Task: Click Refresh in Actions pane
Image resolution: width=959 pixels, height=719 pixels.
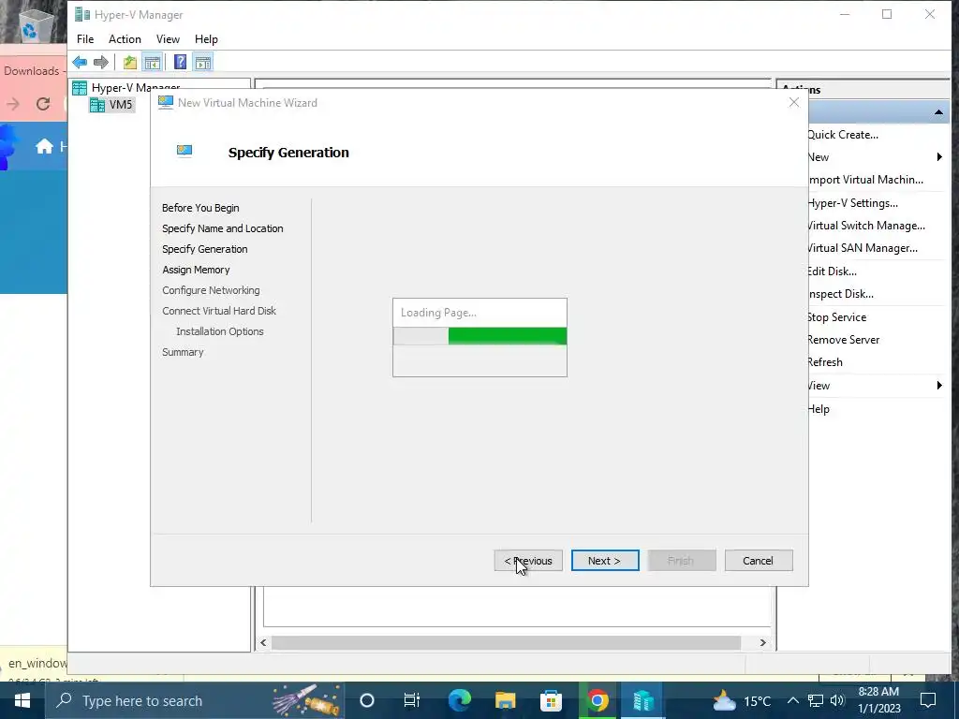Action: (x=825, y=362)
